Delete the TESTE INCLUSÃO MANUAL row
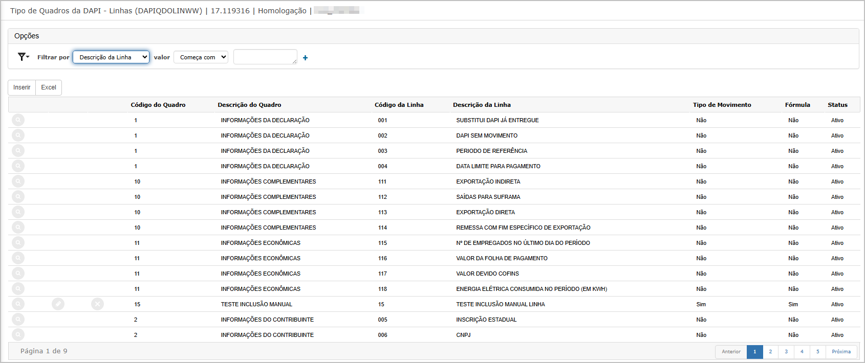 97,304
